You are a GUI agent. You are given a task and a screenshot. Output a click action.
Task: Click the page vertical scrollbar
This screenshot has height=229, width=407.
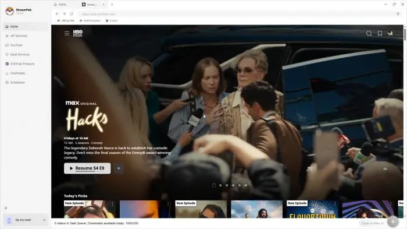coord(405,34)
